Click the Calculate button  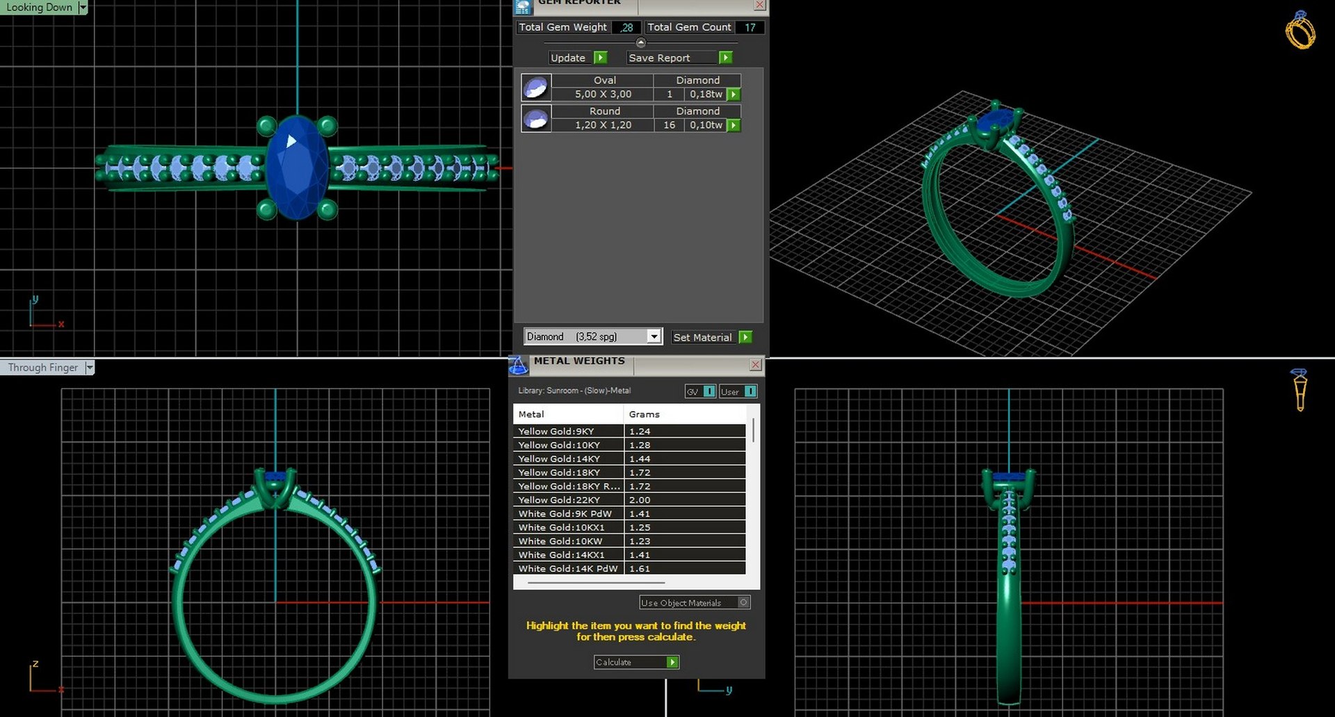pos(636,662)
